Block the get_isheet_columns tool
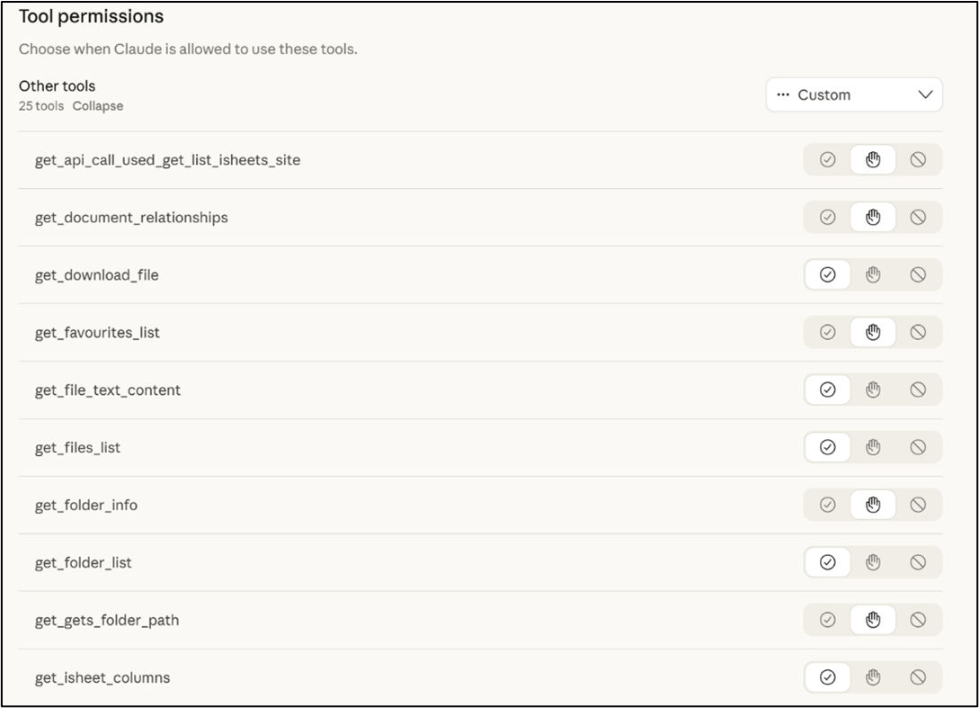This screenshot has width=979, height=708. (918, 678)
